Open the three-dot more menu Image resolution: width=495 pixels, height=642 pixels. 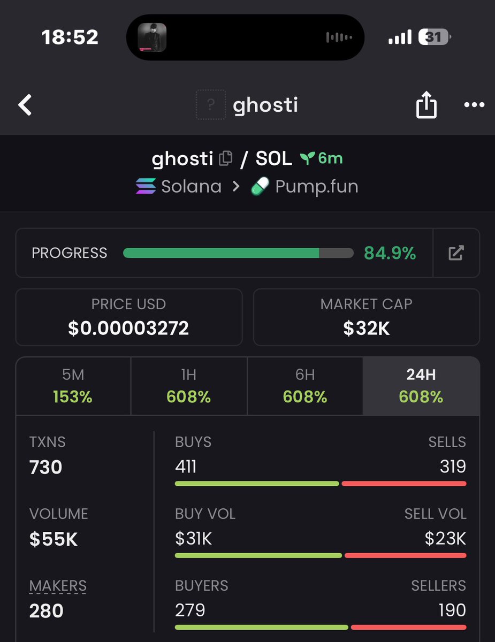[474, 105]
